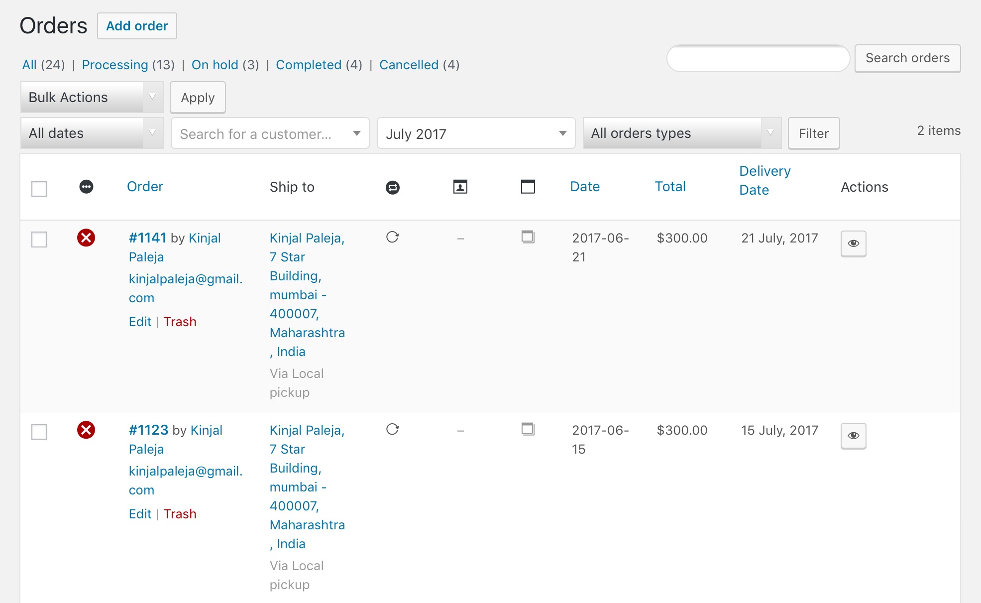
Task: Toggle the checkbox for order #1123
Action: (39, 430)
